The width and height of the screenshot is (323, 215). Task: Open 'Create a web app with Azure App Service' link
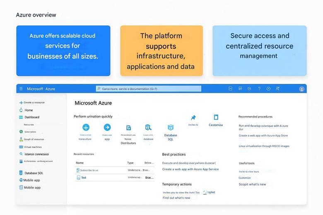tap(190, 169)
